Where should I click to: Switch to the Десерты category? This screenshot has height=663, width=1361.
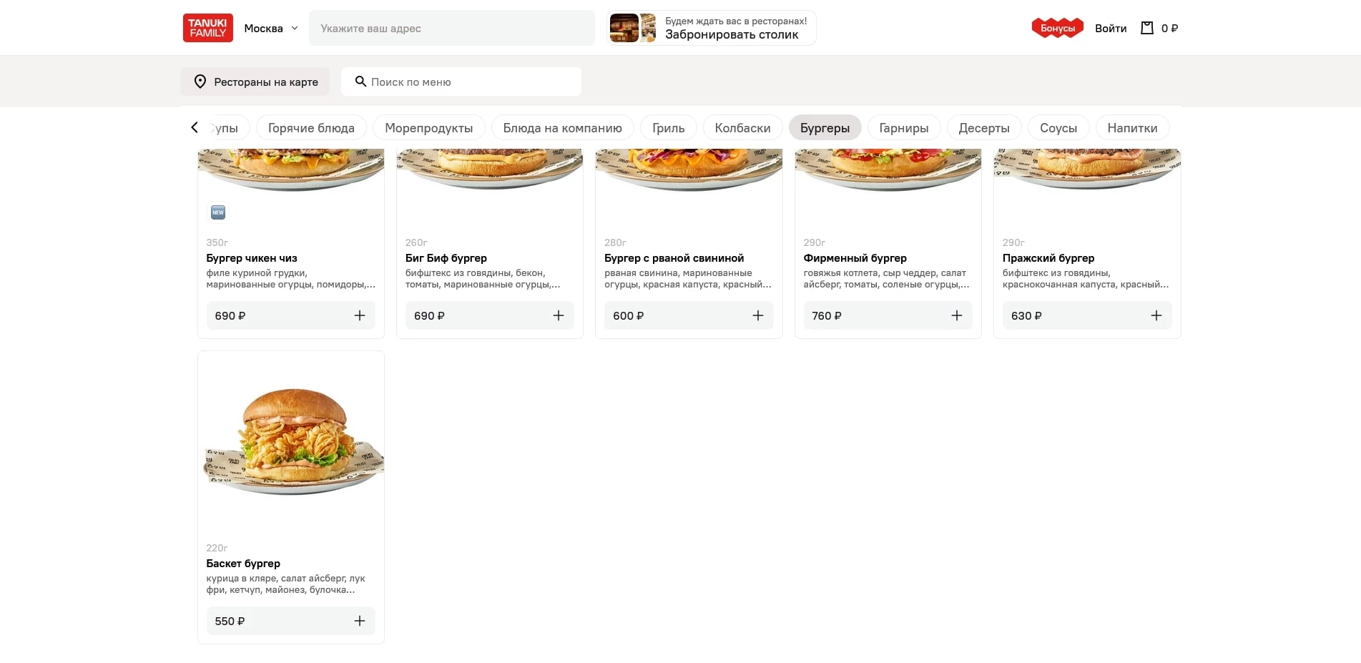pyautogui.click(x=983, y=128)
